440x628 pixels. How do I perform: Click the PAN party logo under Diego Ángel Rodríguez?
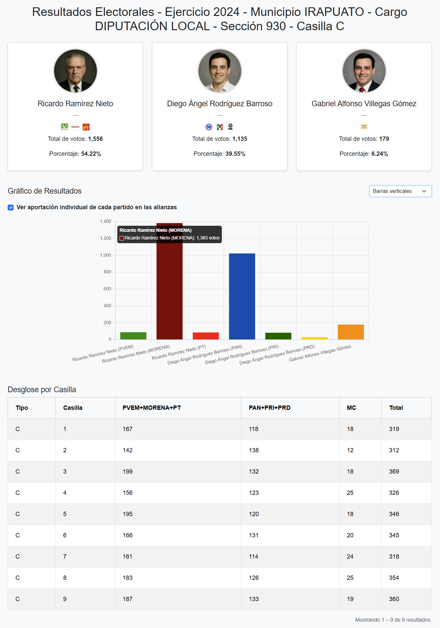(208, 127)
